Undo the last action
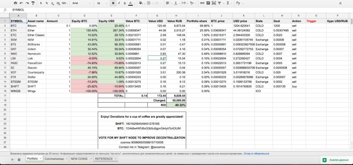 21,3
